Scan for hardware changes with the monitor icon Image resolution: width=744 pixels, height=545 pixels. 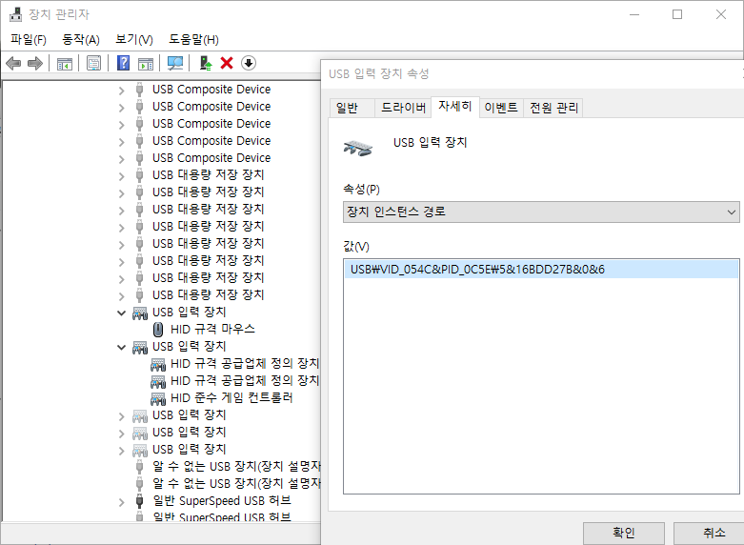[x=175, y=63]
